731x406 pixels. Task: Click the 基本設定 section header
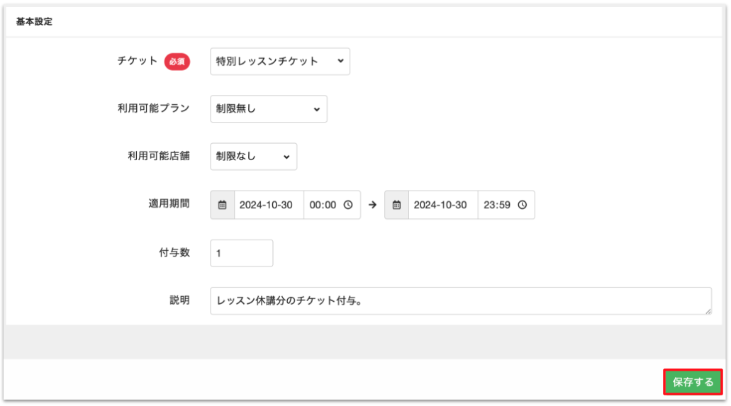[34, 22]
